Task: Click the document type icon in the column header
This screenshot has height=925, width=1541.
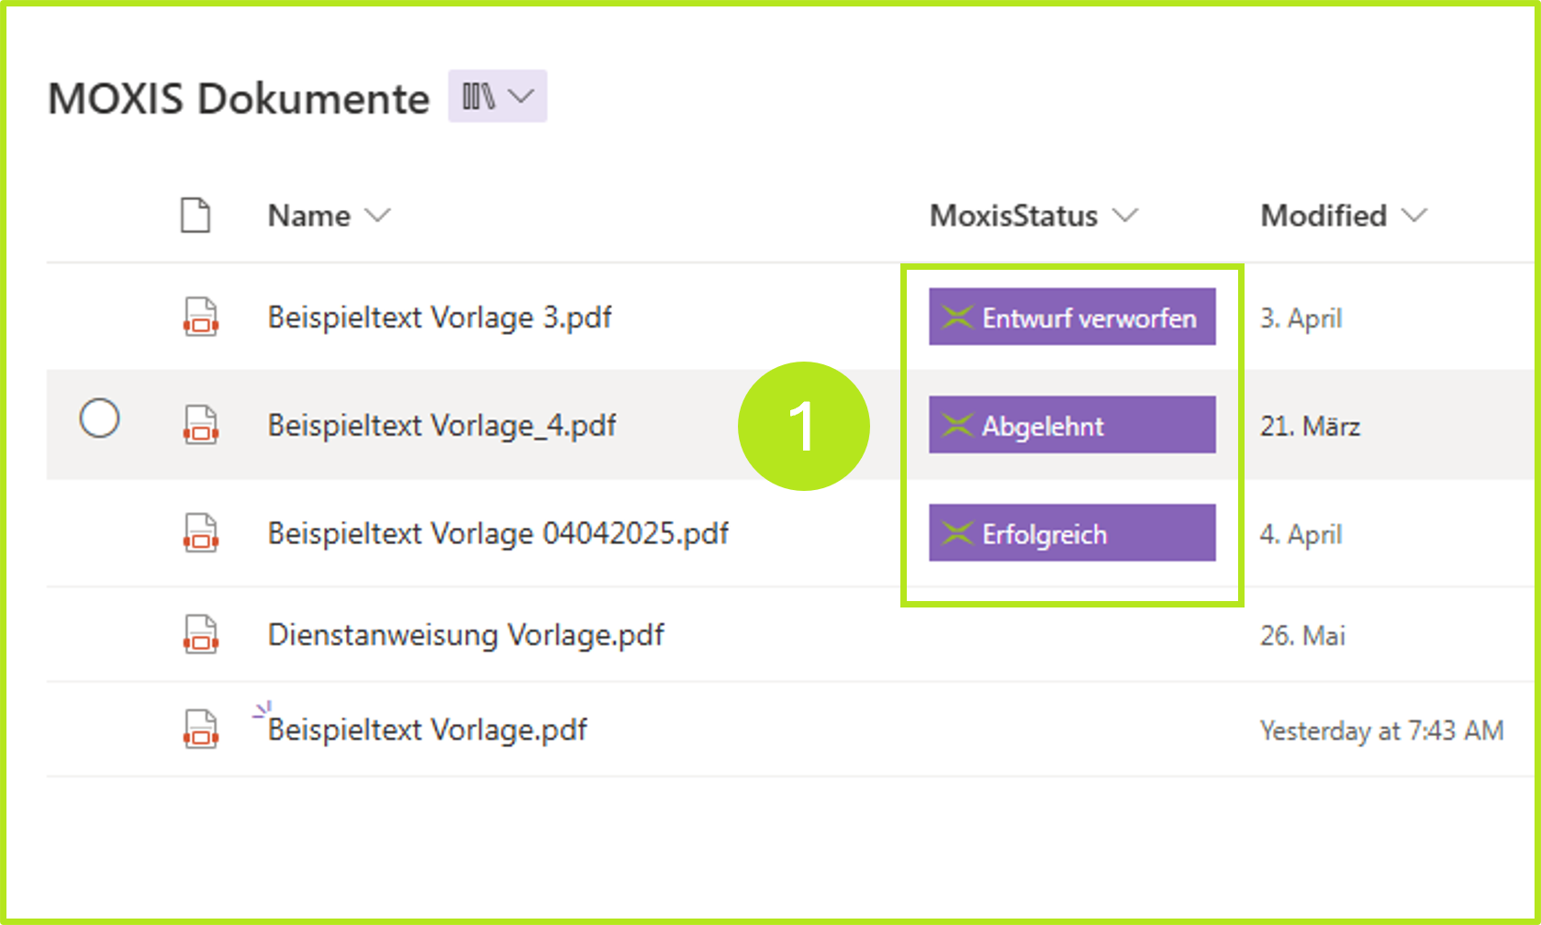Action: point(195,216)
